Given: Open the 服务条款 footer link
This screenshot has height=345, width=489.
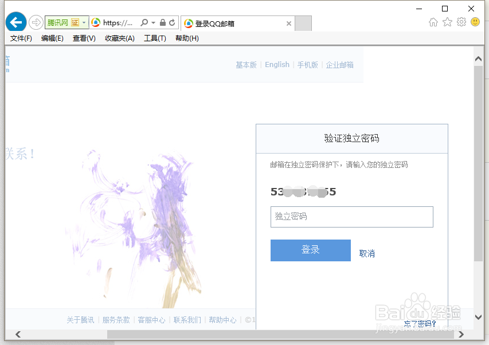Looking at the screenshot, I should [116, 320].
